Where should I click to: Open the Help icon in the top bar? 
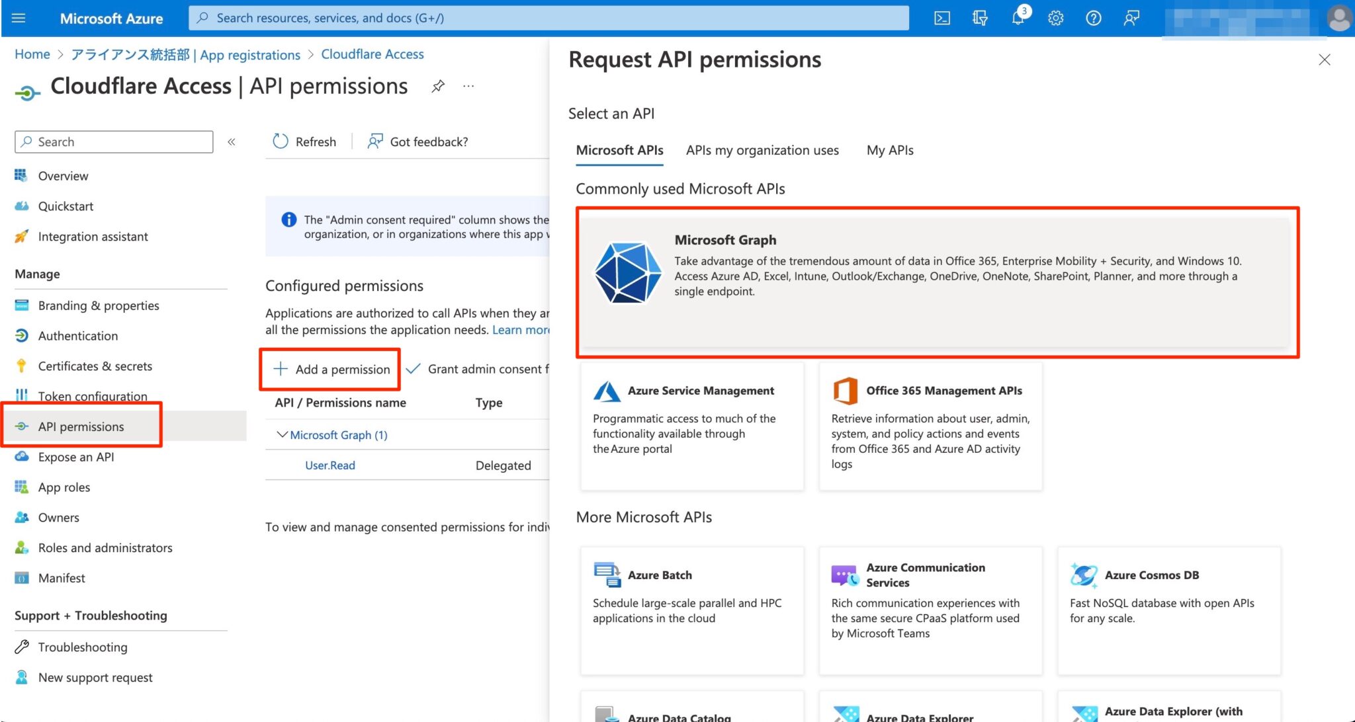(x=1093, y=18)
